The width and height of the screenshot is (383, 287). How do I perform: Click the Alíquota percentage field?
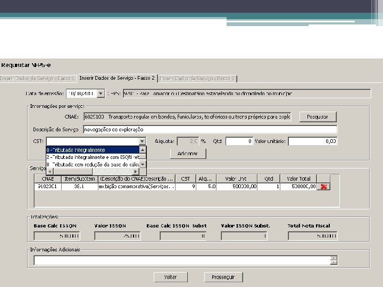(x=188, y=141)
